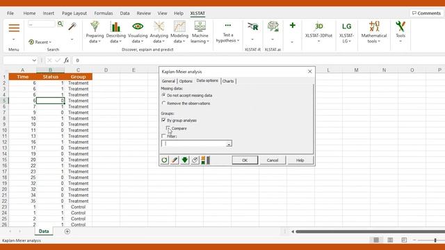Open the Machine learning tools
The width and height of the screenshot is (445, 250).
(x=200, y=33)
